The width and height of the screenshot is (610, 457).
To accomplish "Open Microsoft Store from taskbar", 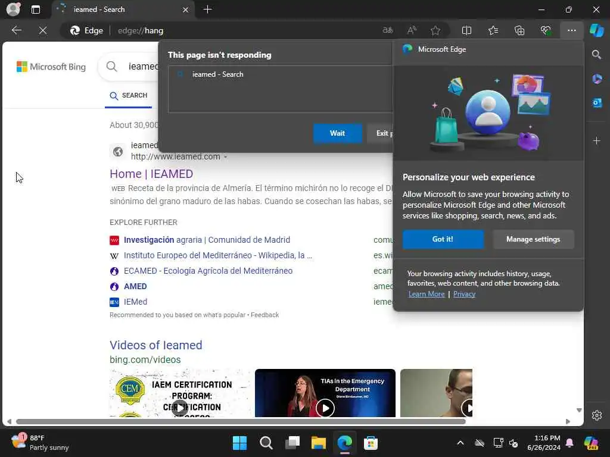I will coord(371,443).
